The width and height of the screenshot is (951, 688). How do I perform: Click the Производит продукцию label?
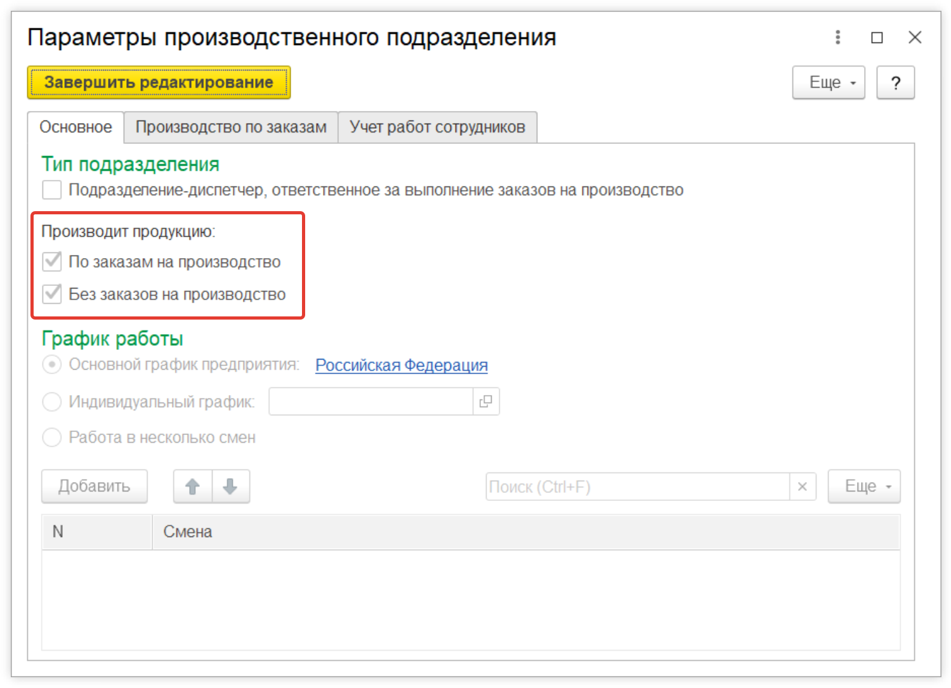point(129,231)
